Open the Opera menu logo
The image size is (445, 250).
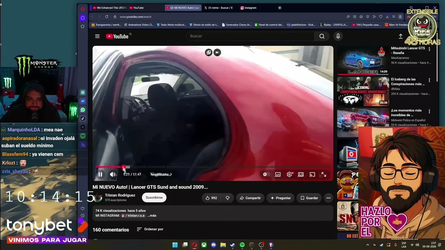point(82,9)
